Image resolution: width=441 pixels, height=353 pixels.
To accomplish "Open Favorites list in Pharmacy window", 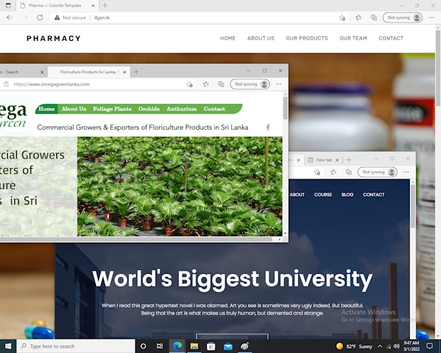I will [x=358, y=18].
